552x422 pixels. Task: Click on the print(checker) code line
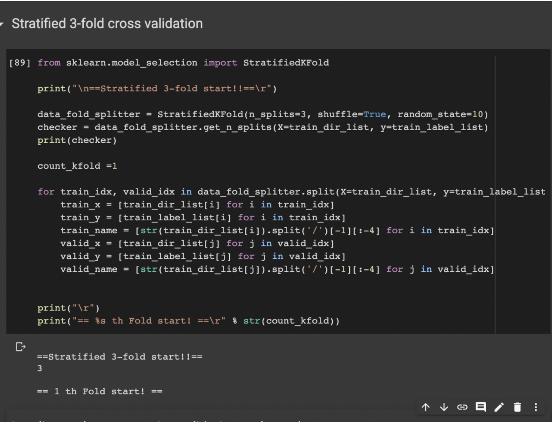coord(77,140)
